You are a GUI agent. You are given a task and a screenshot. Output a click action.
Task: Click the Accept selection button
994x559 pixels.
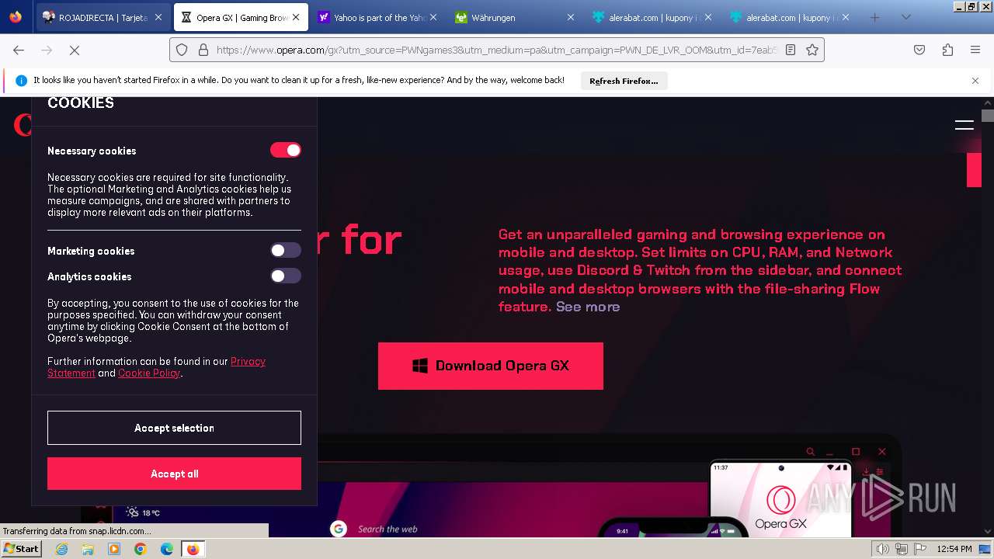click(x=174, y=428)
